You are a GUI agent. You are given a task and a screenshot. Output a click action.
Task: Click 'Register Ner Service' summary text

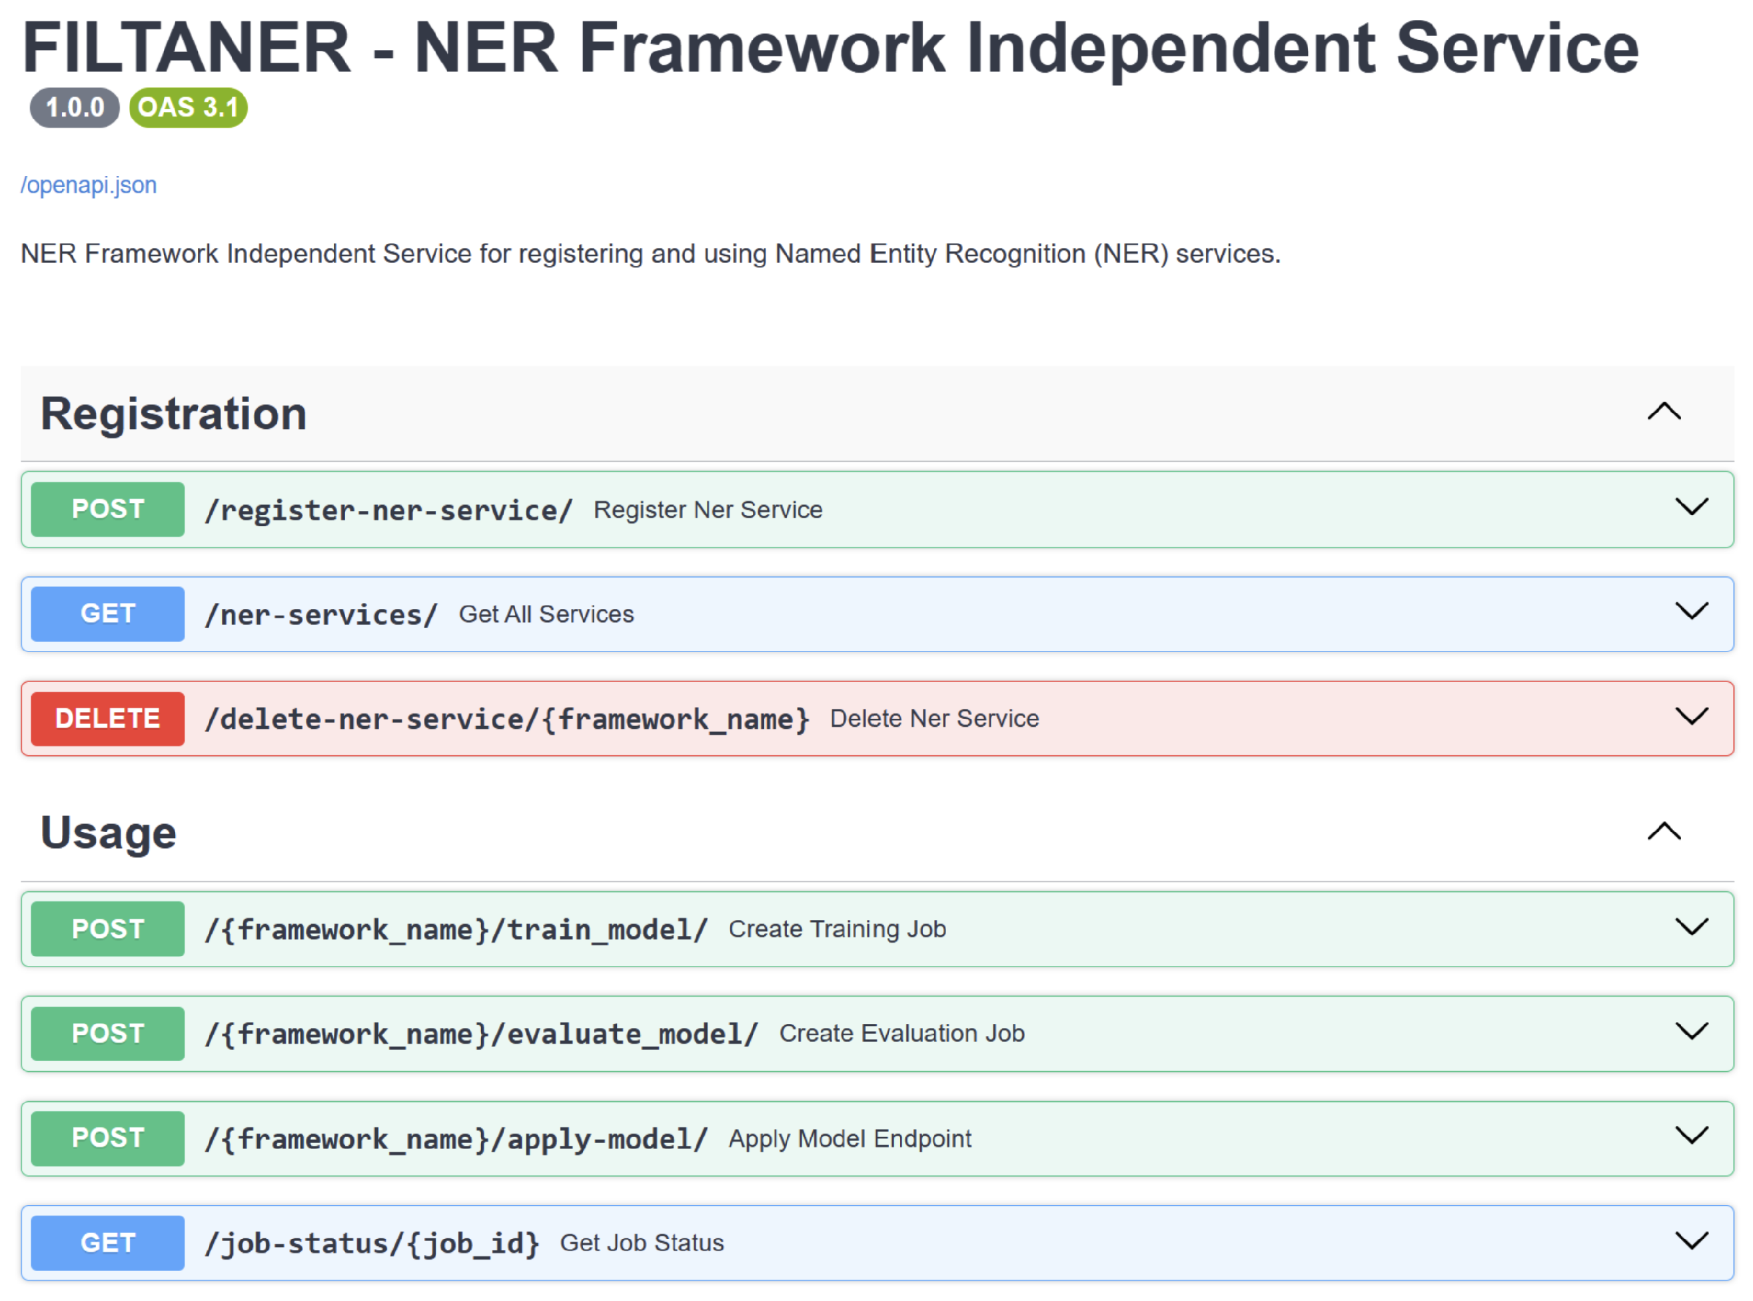coord(708,510)
